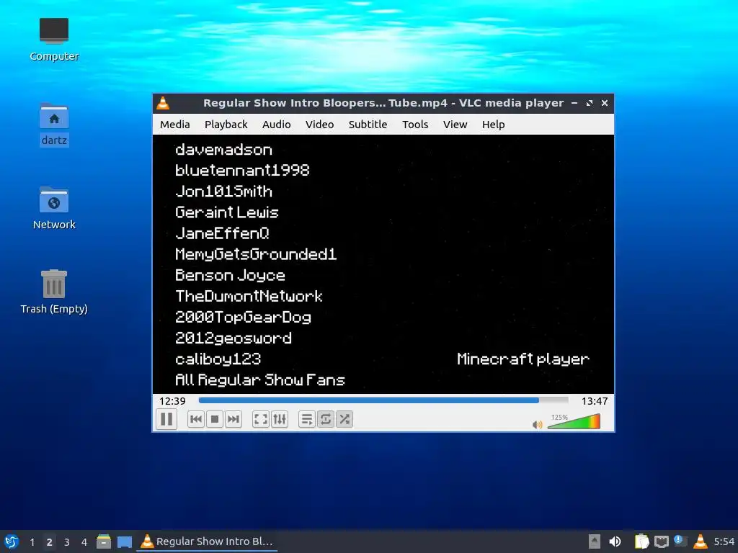Toggle fullscreen video mode
The height and width of the screenshot is (553, 738).
point(261,419)
